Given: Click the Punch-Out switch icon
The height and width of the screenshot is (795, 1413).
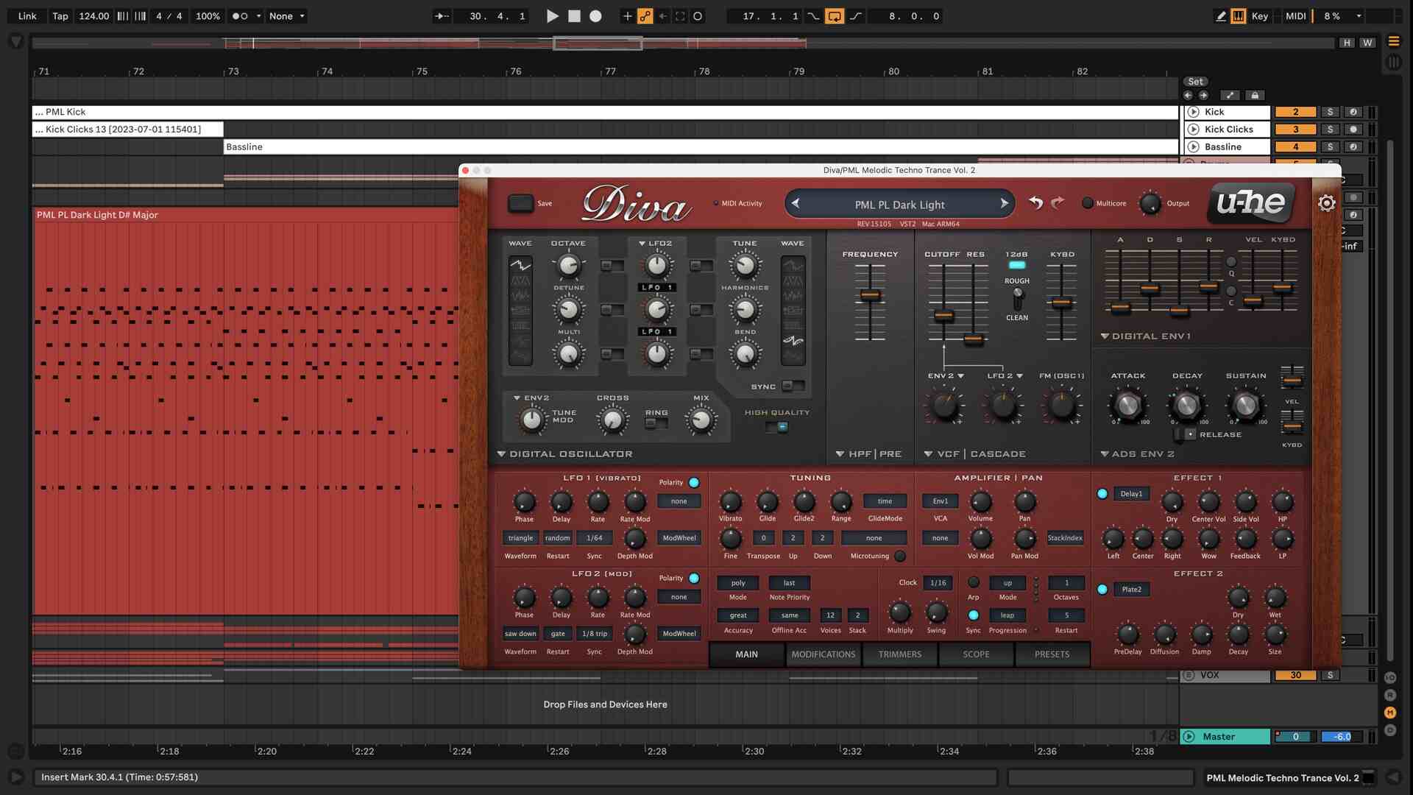Looking at the screenshot, I should coord(856,15).
